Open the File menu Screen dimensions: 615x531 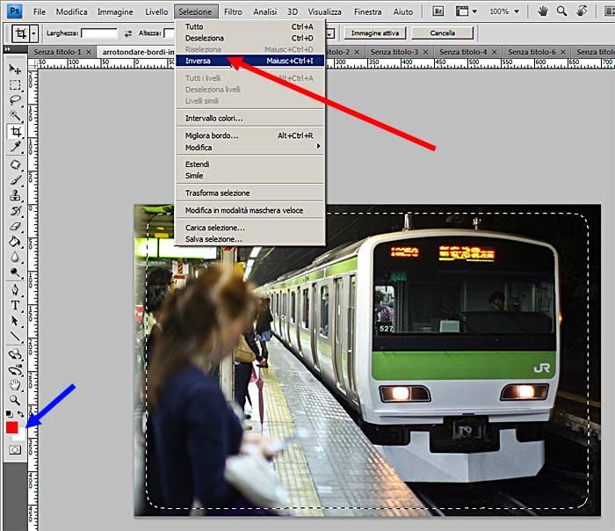pos(40,11)
